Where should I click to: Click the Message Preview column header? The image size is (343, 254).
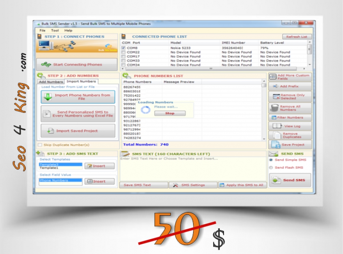pyautogui.click(x=179, y=82)
